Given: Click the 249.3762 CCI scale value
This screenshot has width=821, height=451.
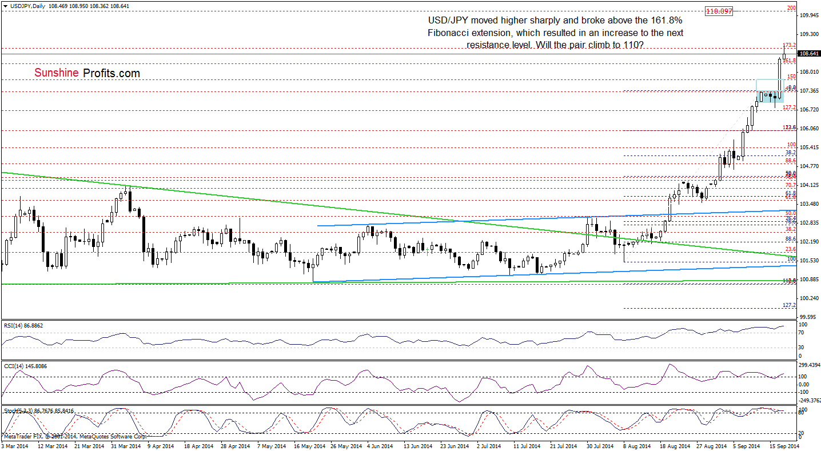Looking at the screenshot, I should [x=809, y=401].
